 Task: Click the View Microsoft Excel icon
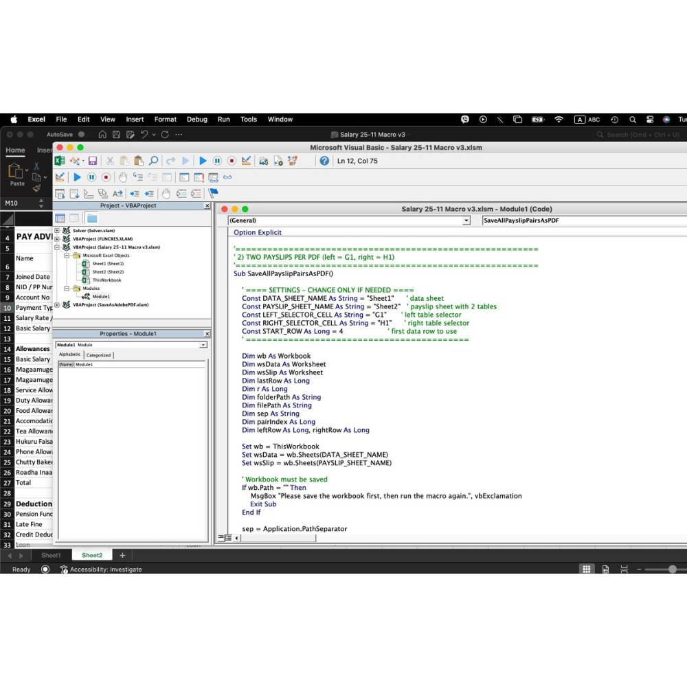(x=60, y=161)
